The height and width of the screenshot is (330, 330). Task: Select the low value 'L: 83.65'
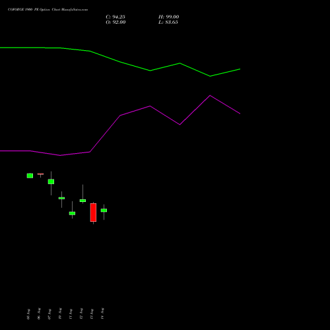pyautogui.click(x=168, y=22)
